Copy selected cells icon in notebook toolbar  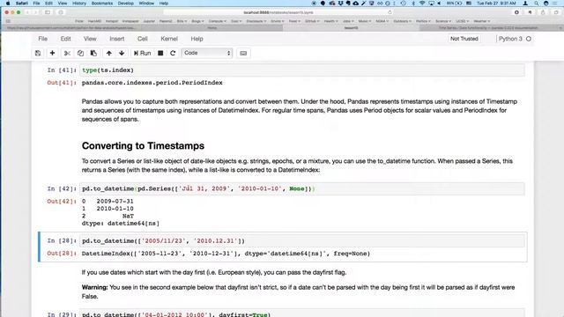click(80, 53)
